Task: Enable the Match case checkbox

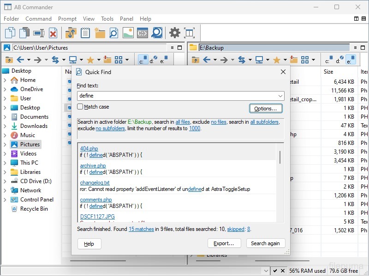Action: point(80,107)
